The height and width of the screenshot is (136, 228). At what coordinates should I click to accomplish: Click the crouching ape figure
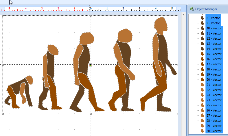point(19,91)
